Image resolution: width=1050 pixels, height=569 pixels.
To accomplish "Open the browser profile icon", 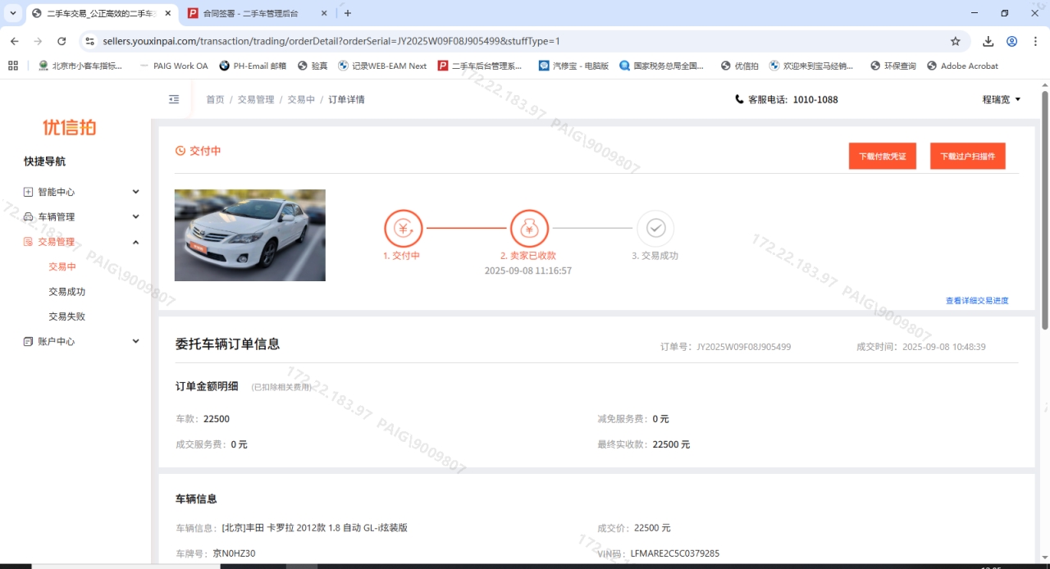I will point(1012,41).
